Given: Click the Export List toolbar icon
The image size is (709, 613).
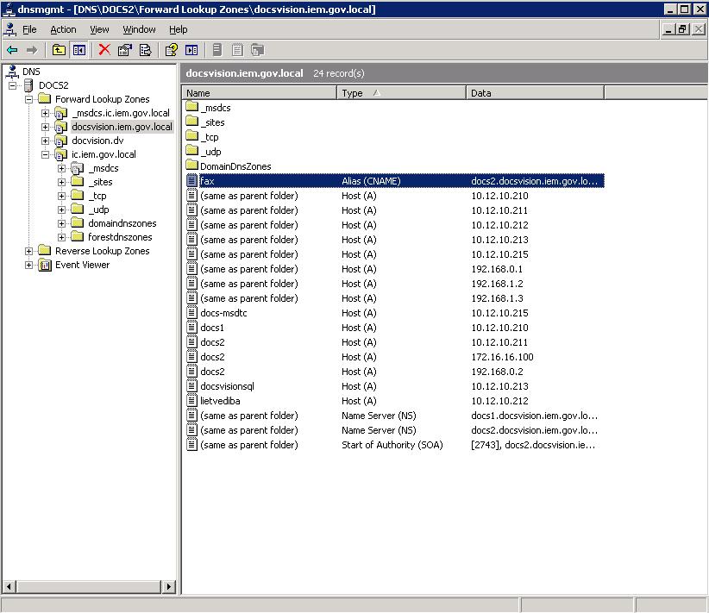Looking at the screenshot, I should tap(146, 50).
